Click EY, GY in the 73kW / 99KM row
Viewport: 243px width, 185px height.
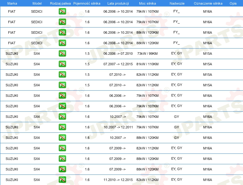click(x=177, y=54)
